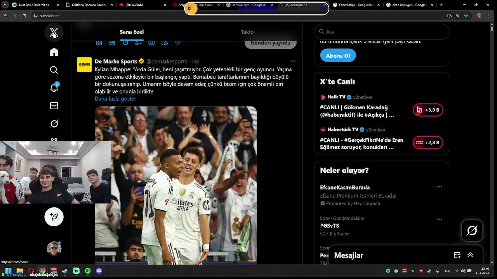Image resolution: width=497 pixels, height=279 pixels.
Task: Switch to the Cristiano Ronaldo browser tab
Action: [89, 5]
